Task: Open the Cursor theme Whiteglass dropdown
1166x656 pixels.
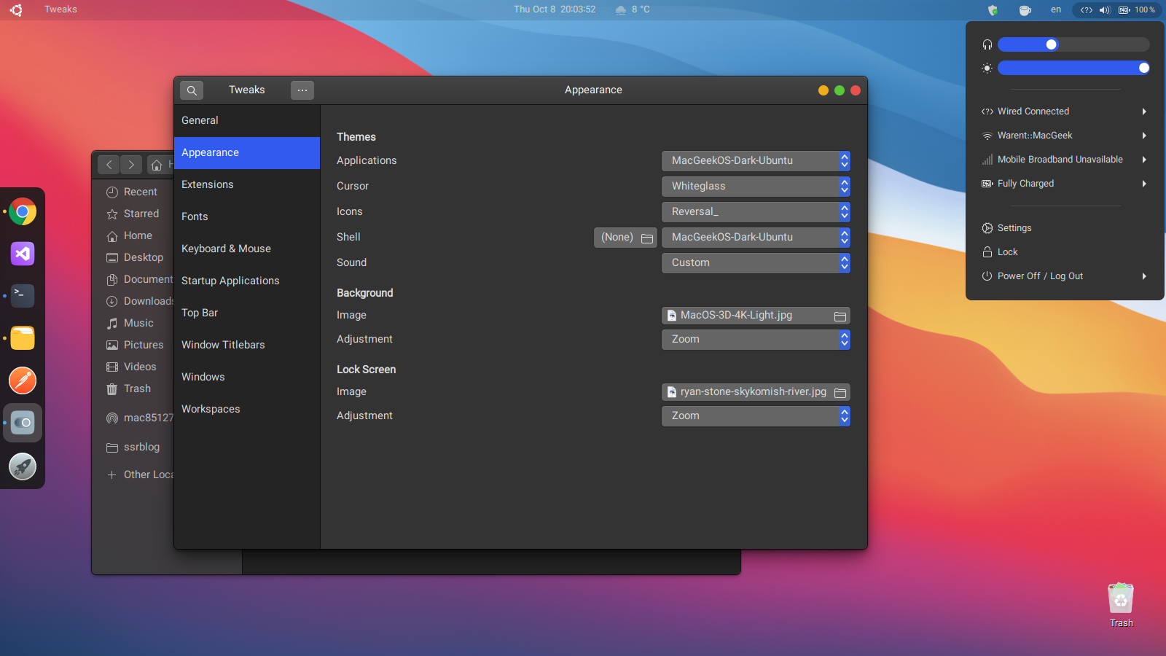Action: [x=756, y=187]
